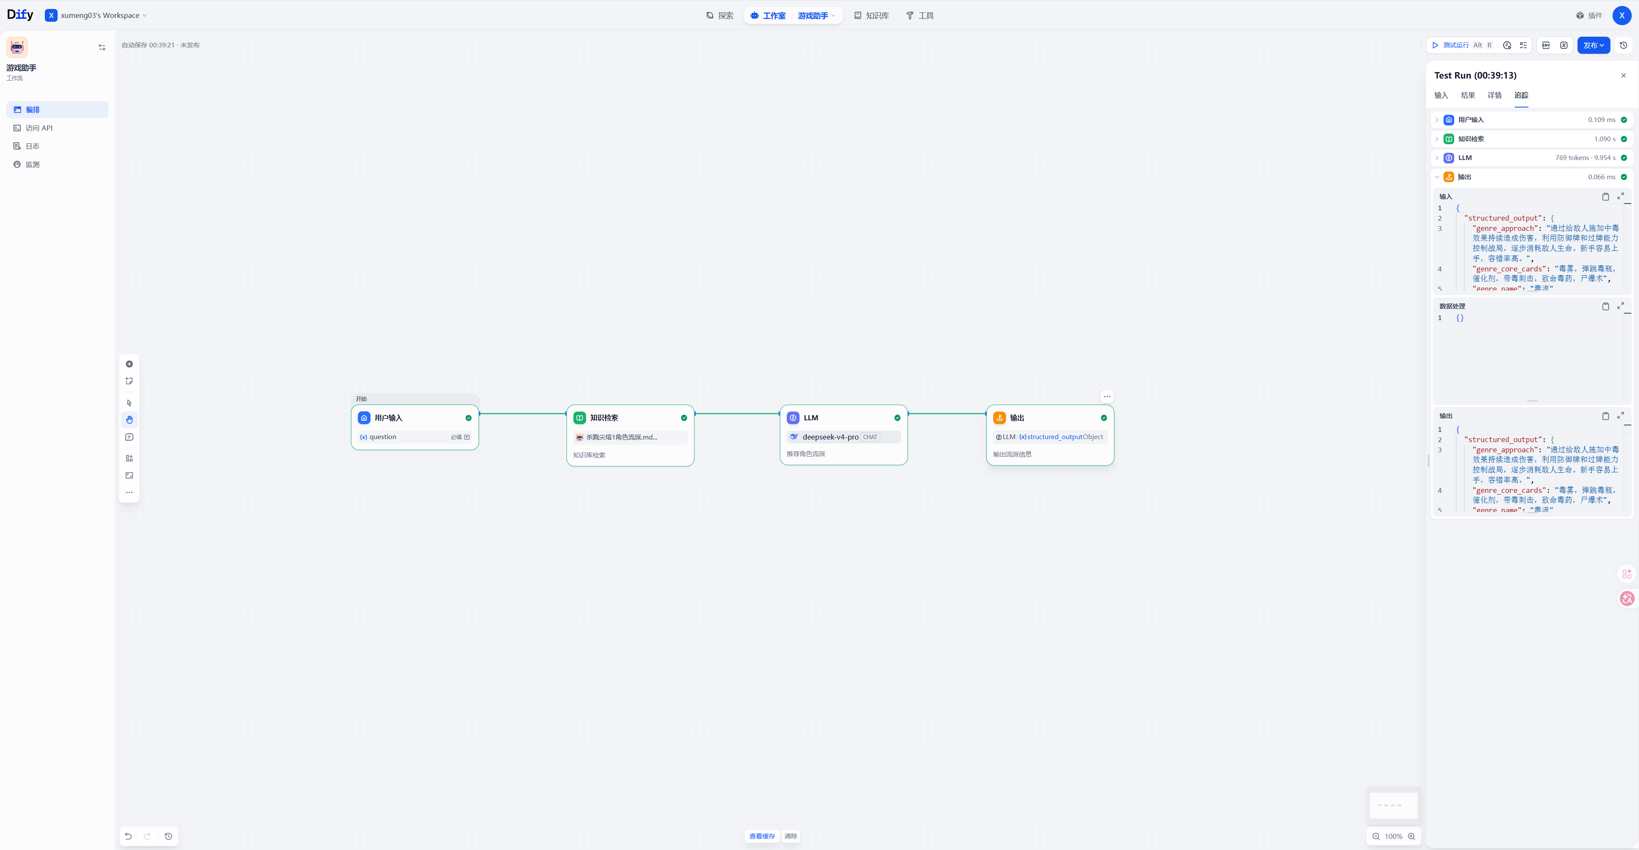
Task: Close the Test Run panel
Action: [1623, 76]
